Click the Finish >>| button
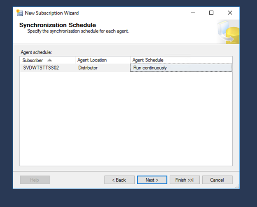The image size is (257, 207). click(x=185, y=180)
